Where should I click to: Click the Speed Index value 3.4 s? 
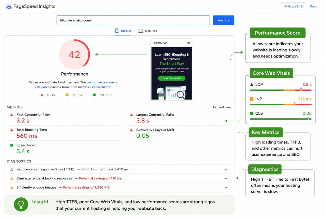pos(23,151)
